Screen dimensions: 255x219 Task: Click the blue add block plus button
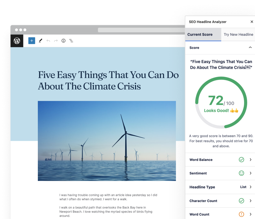click(32, 41)
